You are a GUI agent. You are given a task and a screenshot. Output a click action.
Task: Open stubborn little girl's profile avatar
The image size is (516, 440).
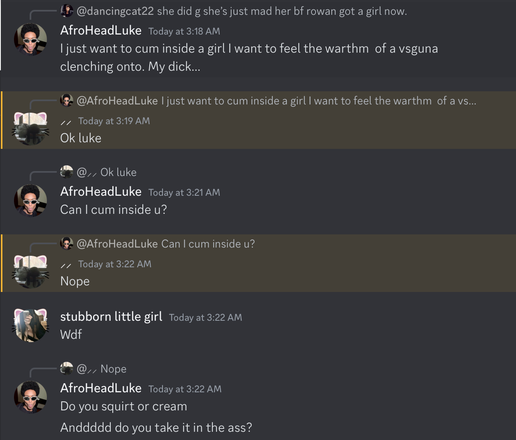30,325
